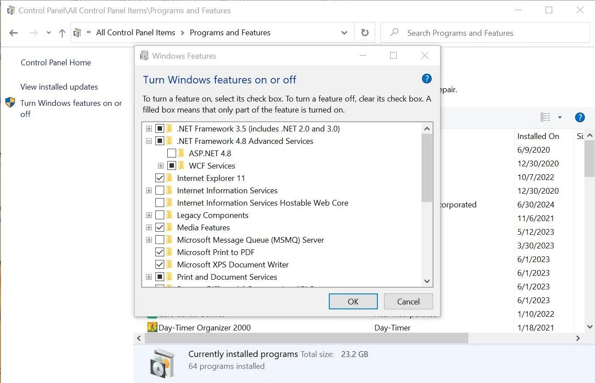The height and width of the screenshot is (383, 595).
Task: Click programs list scroll right arrow
Action: pyautogui.click(x=578, y=338)
